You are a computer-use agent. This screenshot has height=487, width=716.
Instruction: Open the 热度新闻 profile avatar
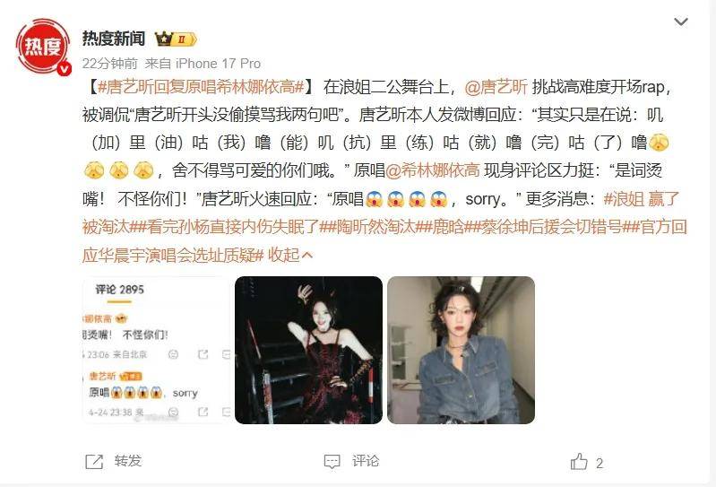pyautogui.click(x=43, y=46)
